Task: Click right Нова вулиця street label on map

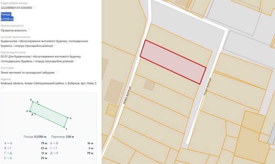Action: [207, 87]
